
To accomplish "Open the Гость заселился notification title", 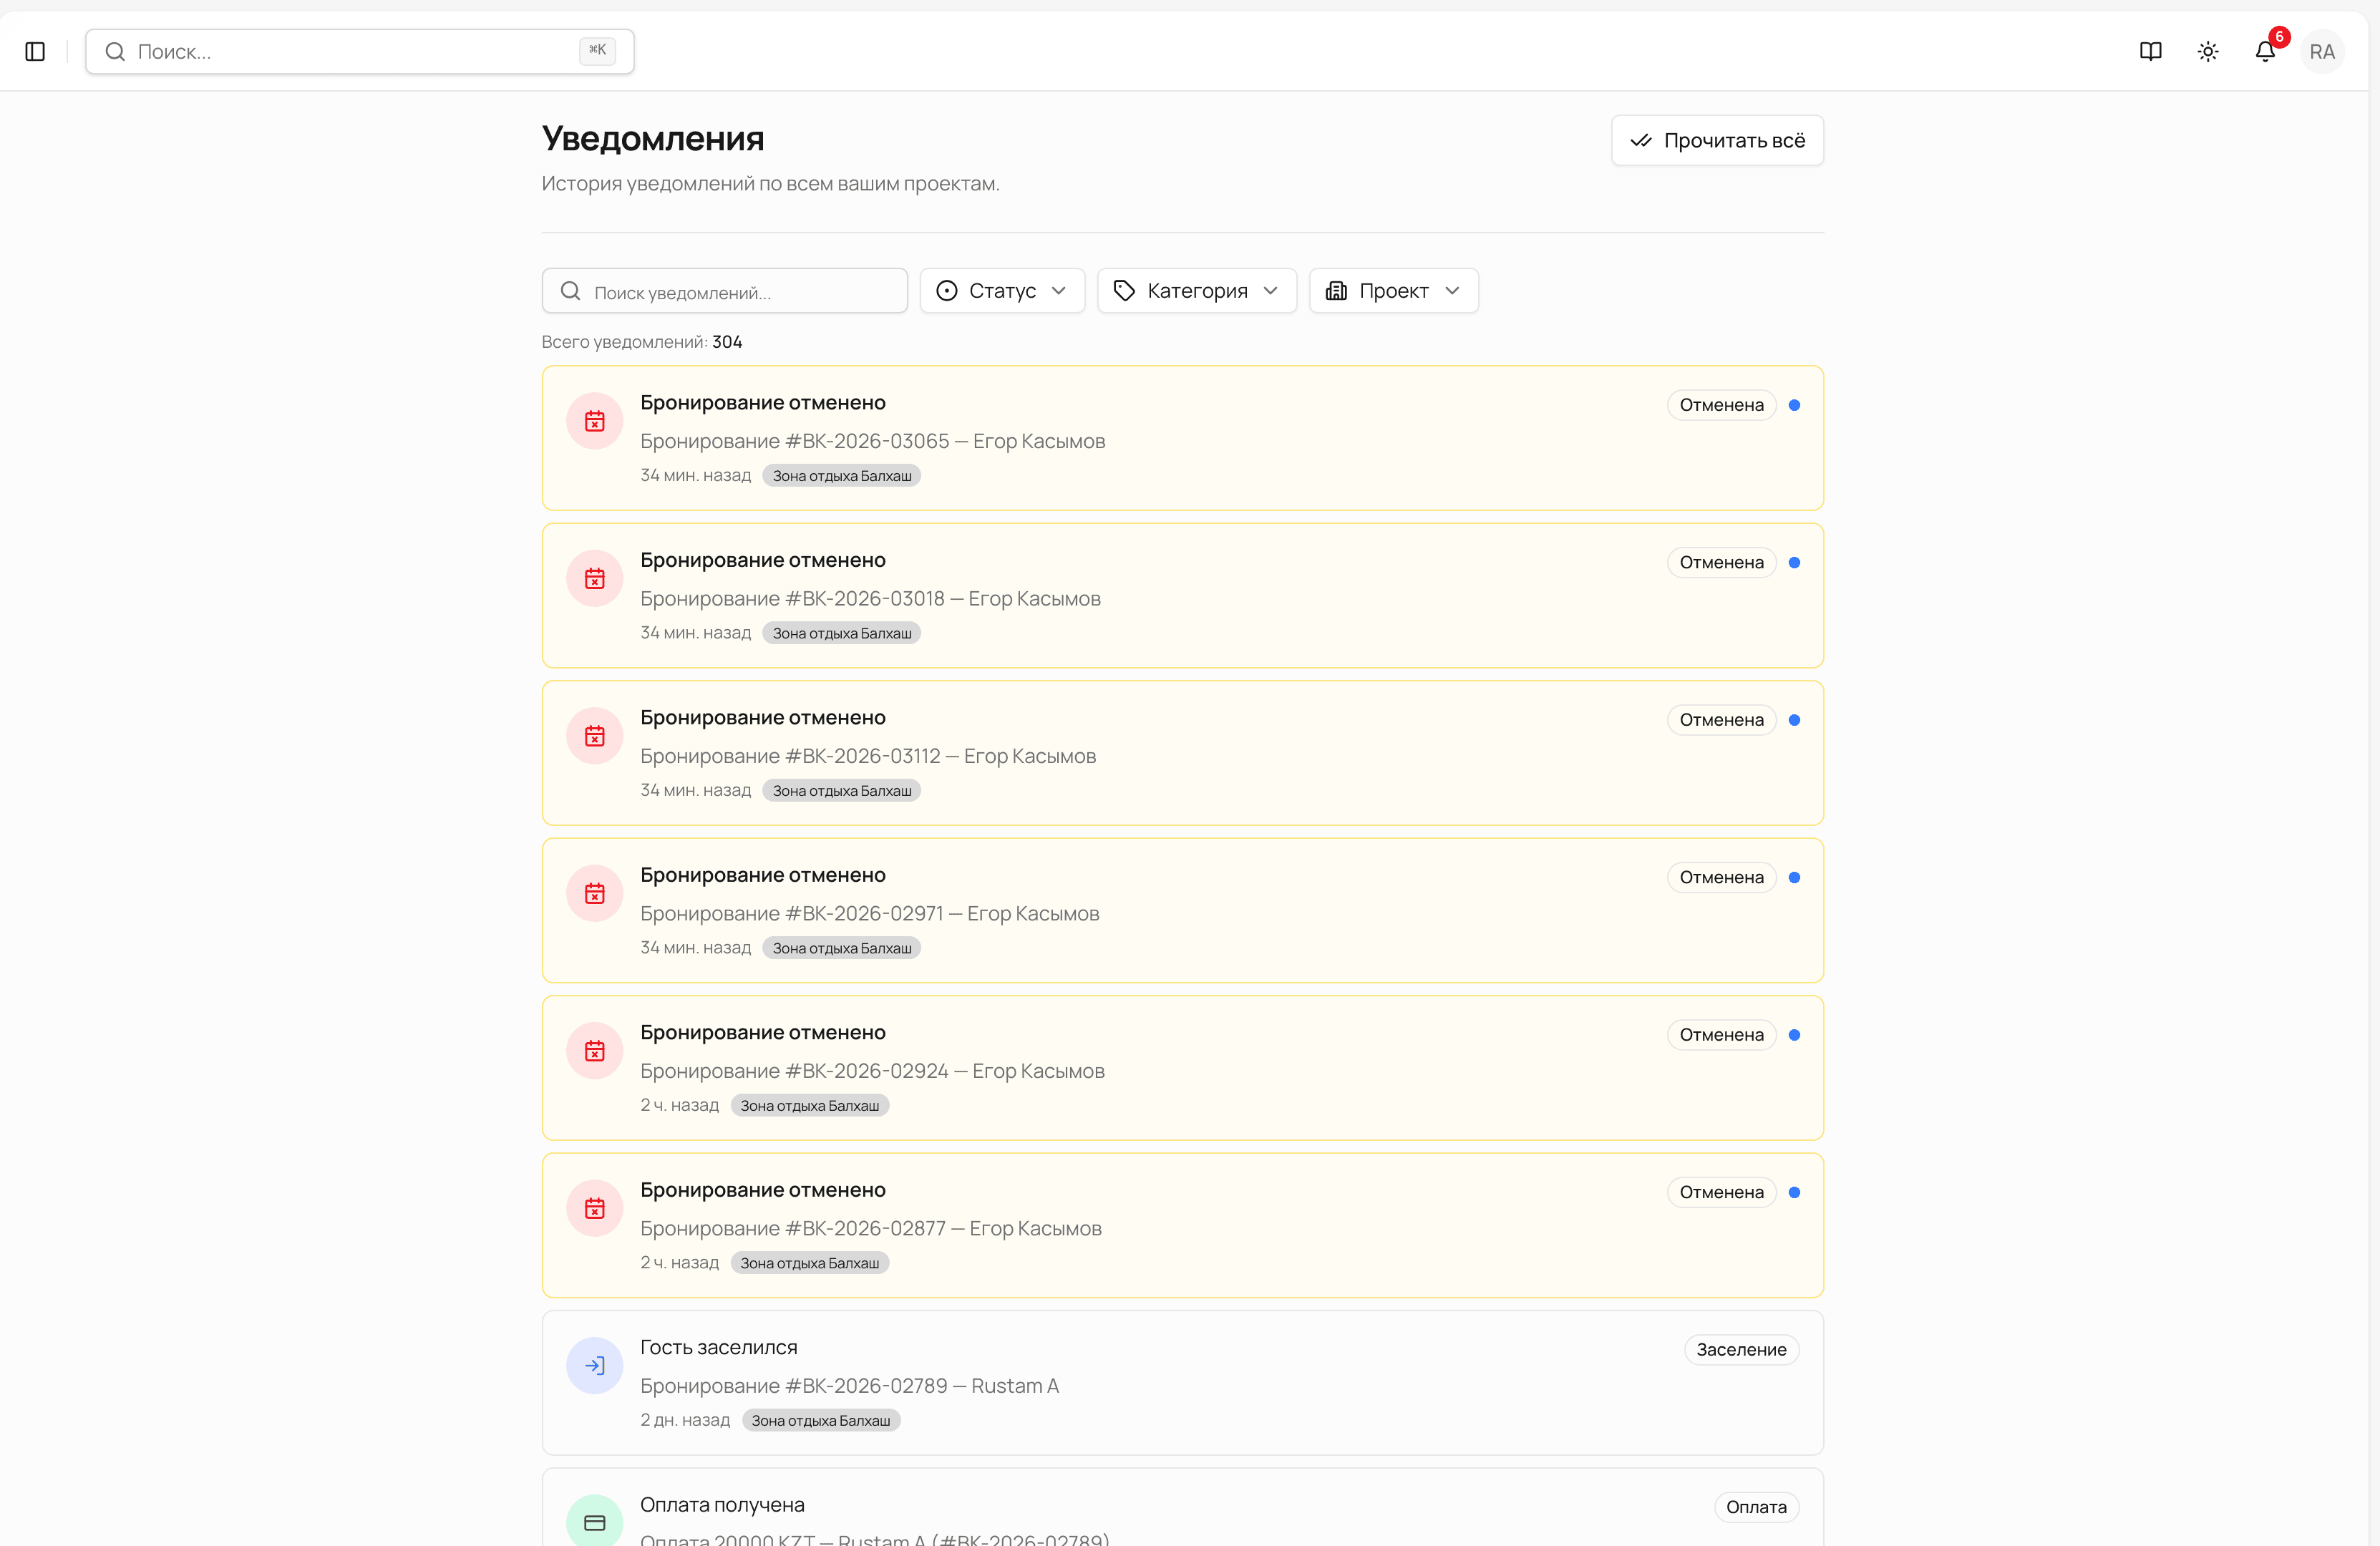I will click(x=719, y=1348).
